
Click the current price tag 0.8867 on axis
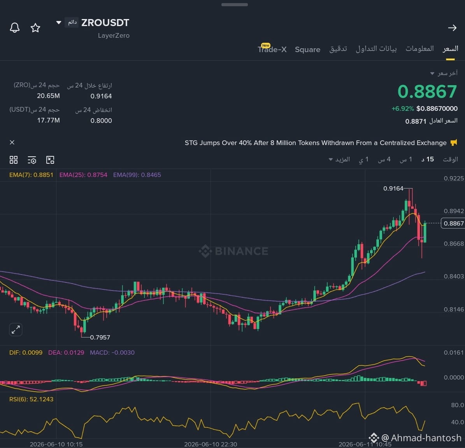point(453,223)
